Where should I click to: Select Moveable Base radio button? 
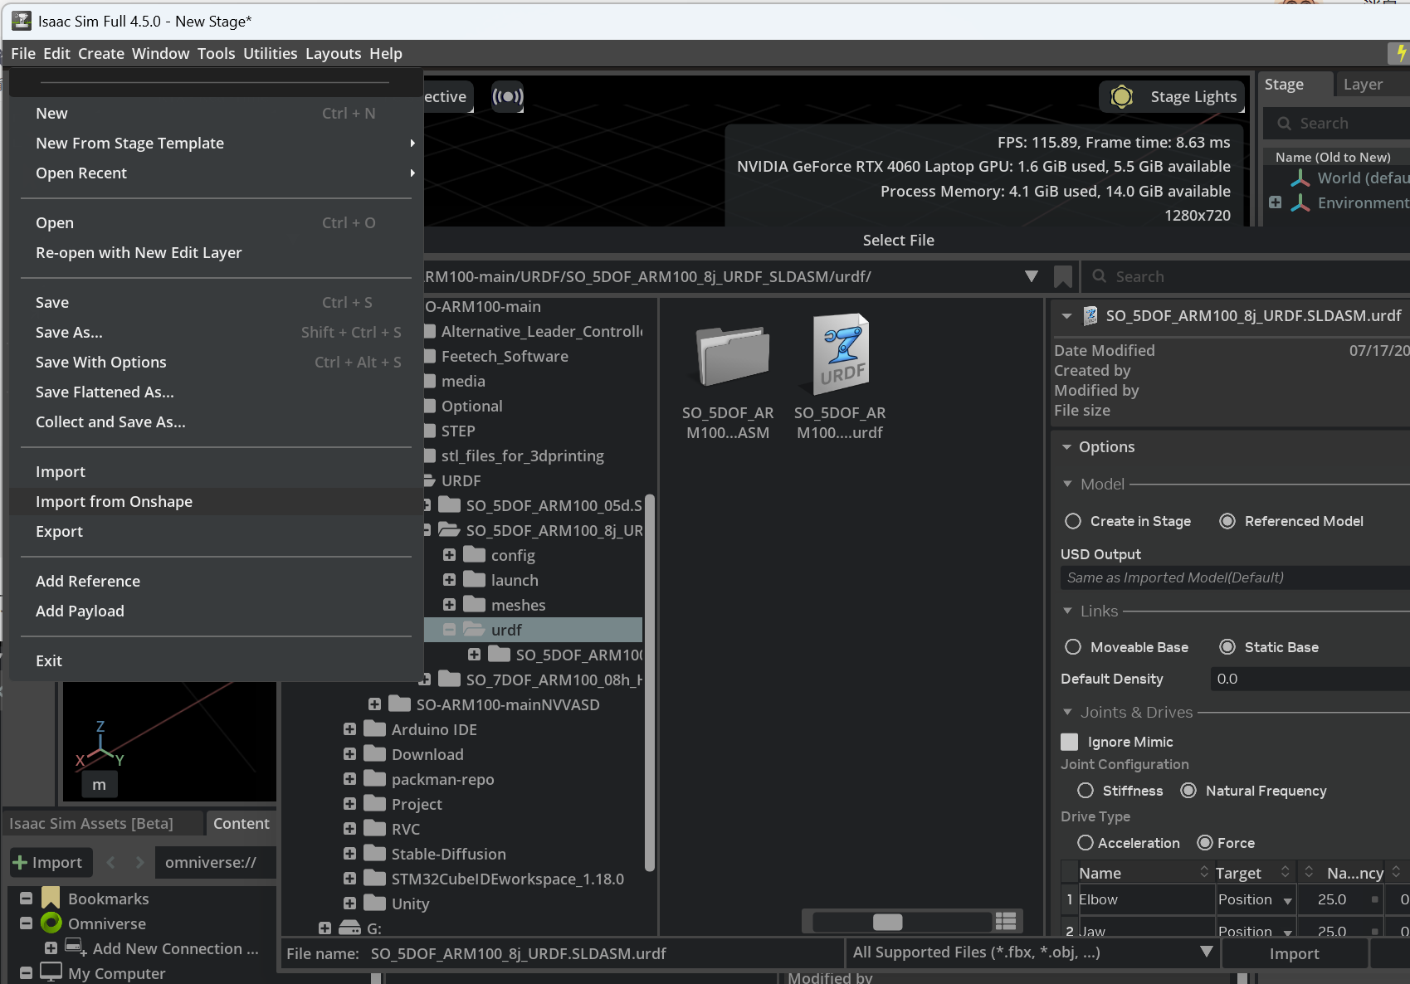[1073, 647]
